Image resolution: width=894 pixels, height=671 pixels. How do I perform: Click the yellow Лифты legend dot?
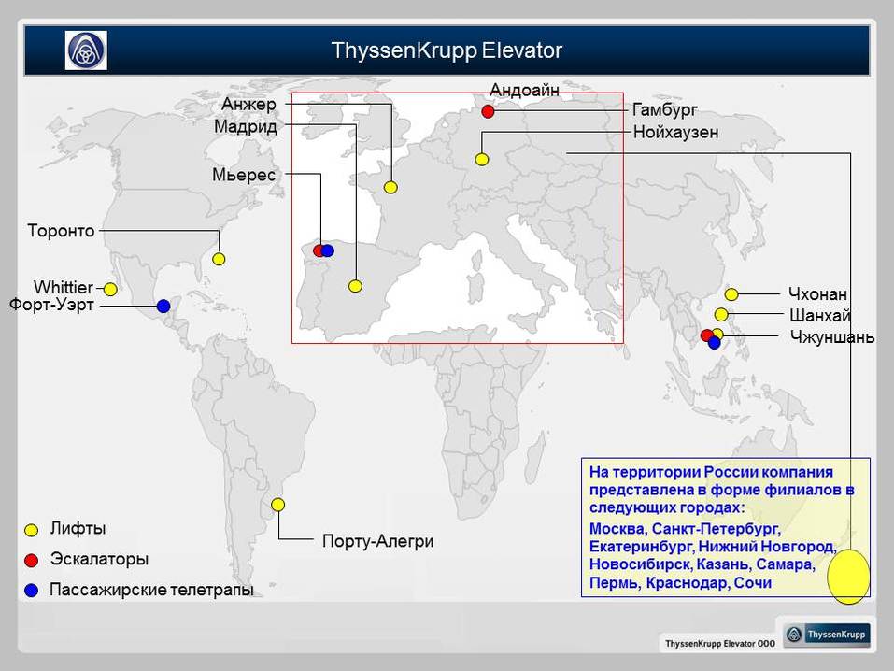click(x=31, y=530)
